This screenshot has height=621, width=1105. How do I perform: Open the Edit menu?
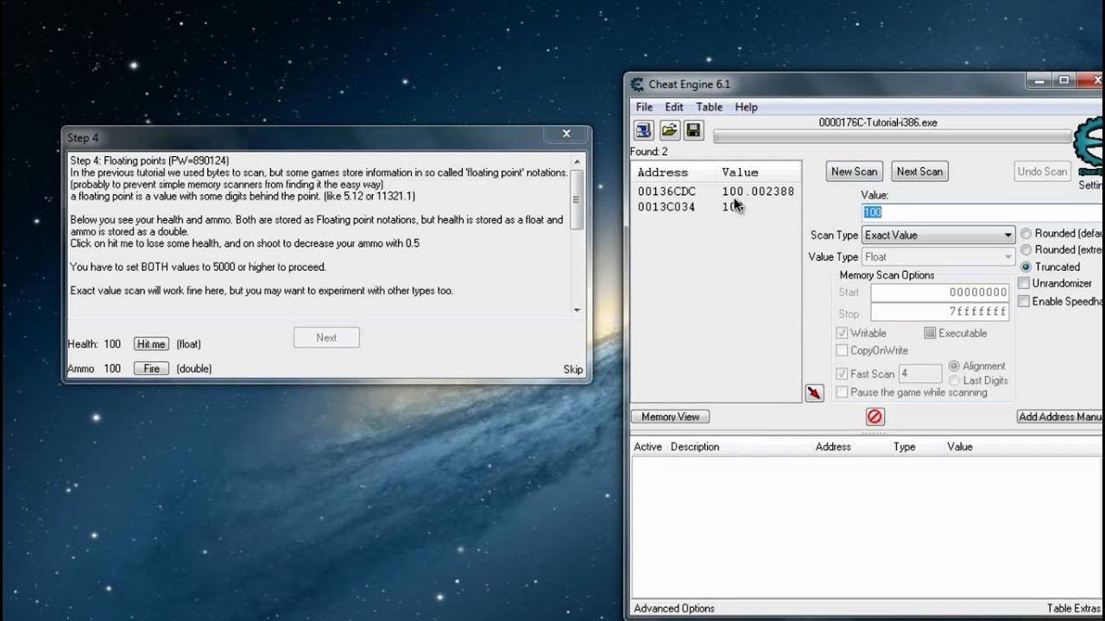coord(674,107)
